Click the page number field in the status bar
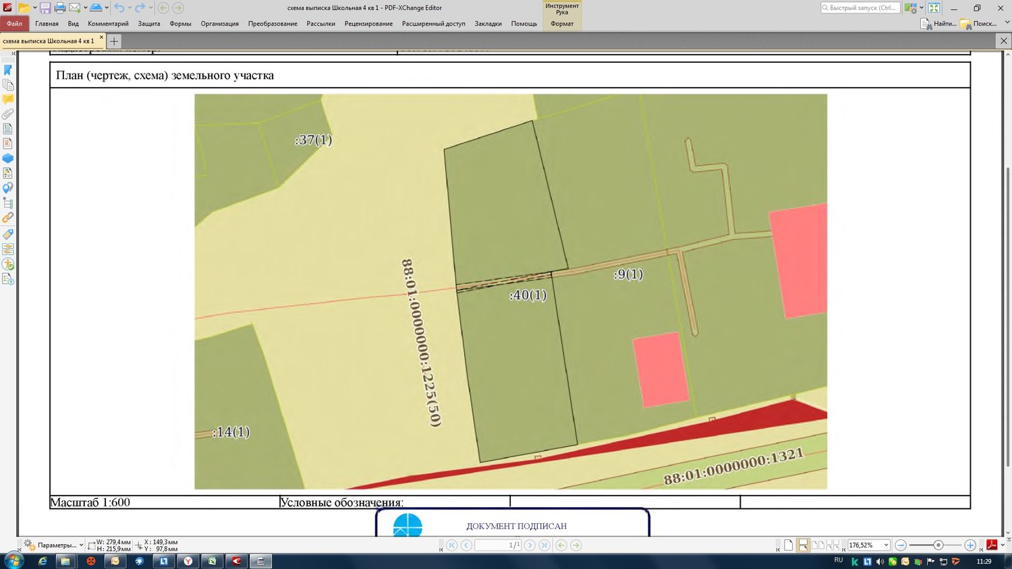 pos(498,545)
